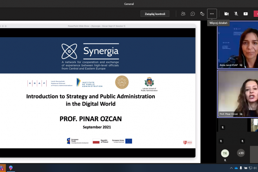
Task: Click the shared PowerPoint slide content
Action: (x=97, y=91)
